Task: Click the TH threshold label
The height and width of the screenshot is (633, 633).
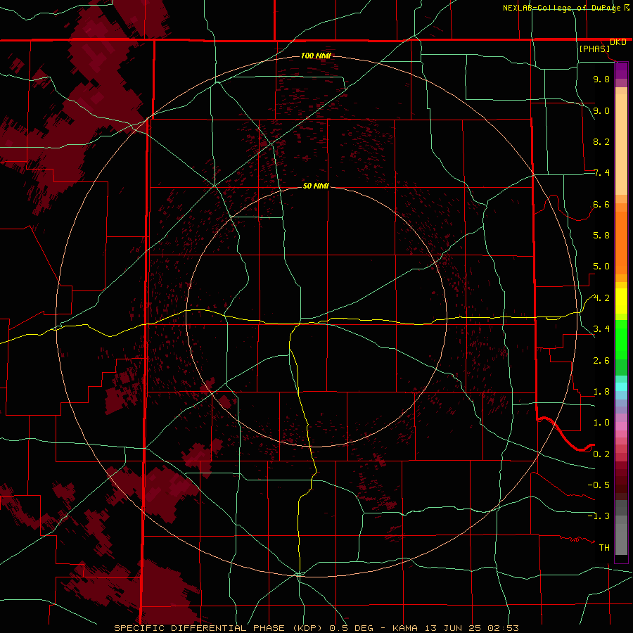Action: [x=604, y=547]
